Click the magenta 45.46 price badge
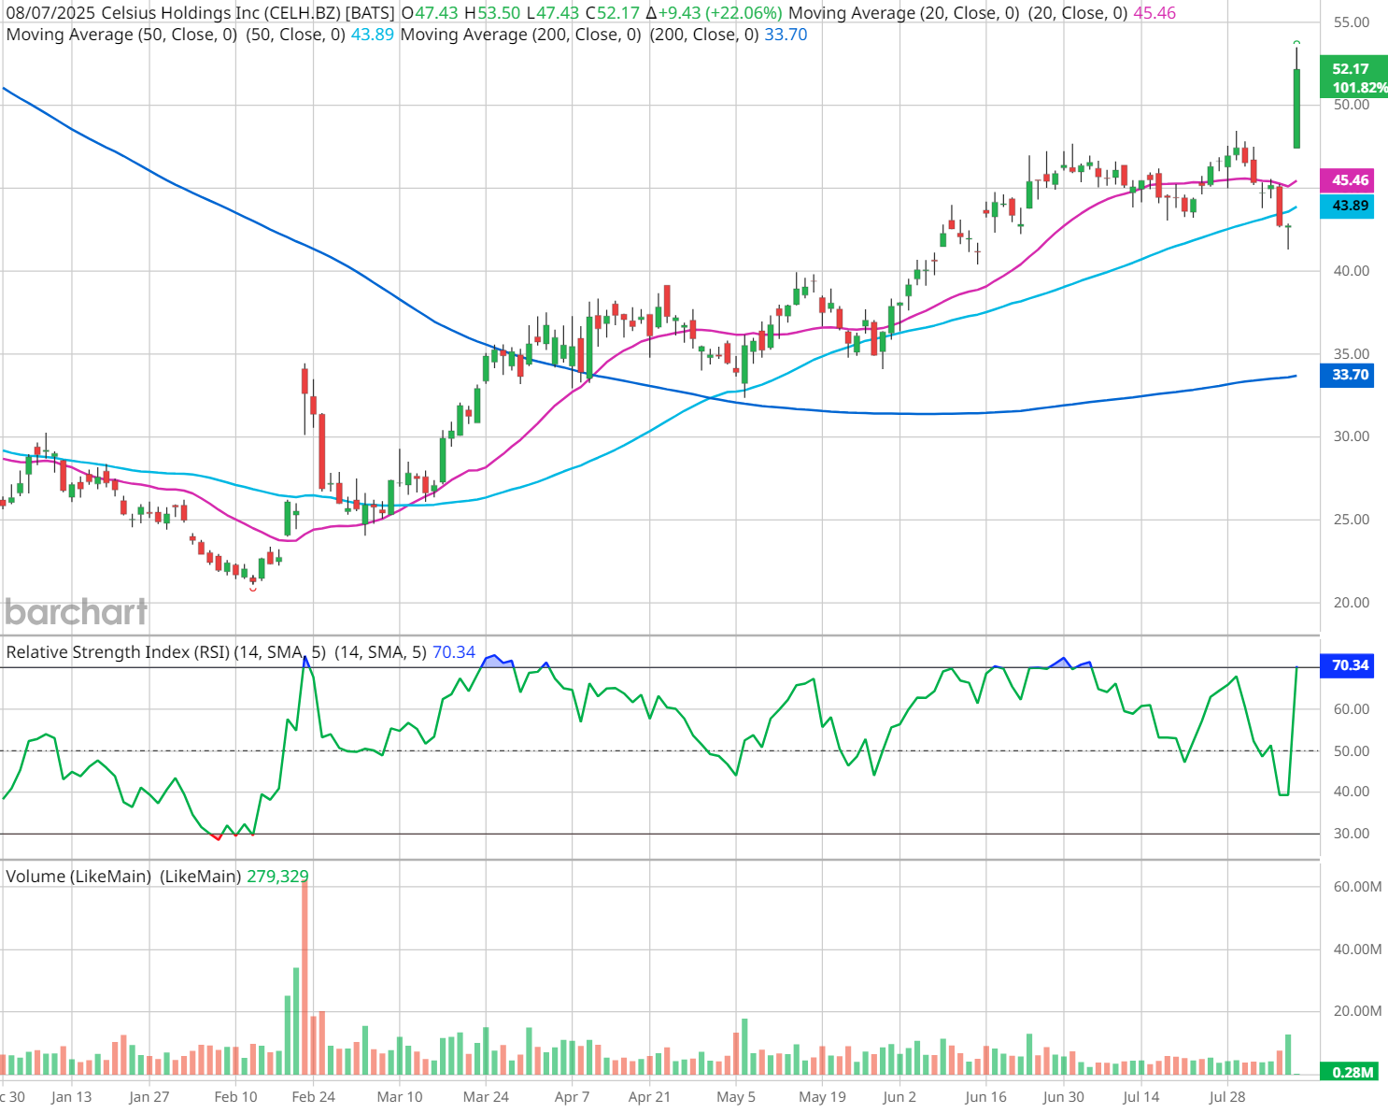Viewport: 1388px width, 1113px height. coord(1347,180)
